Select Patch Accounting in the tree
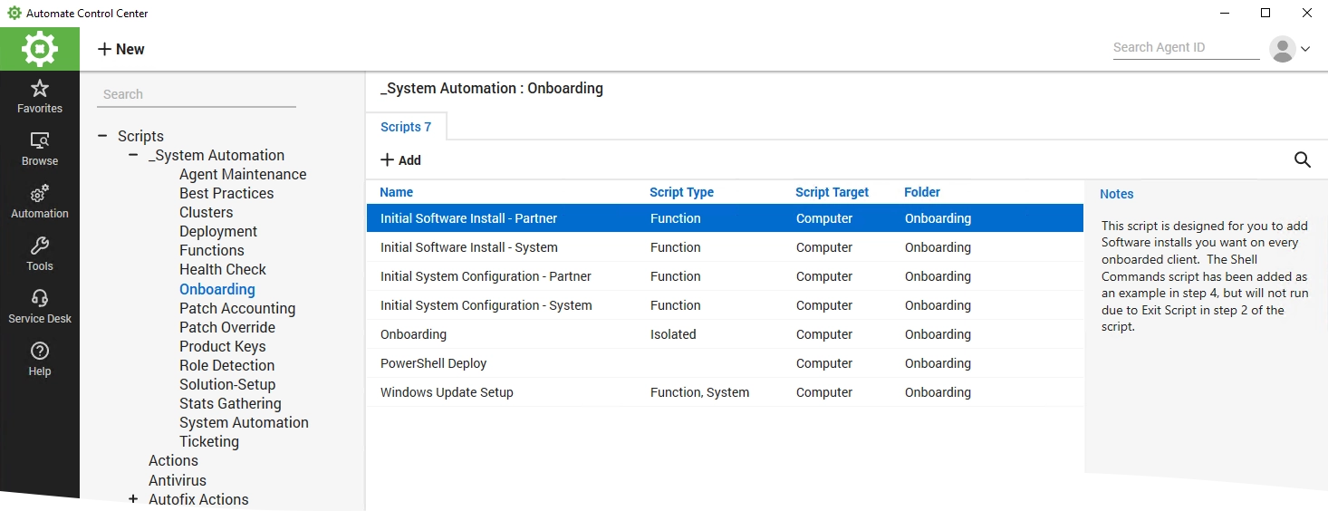Viewport: 1328px width, 511px height. [x=237, y=308]
